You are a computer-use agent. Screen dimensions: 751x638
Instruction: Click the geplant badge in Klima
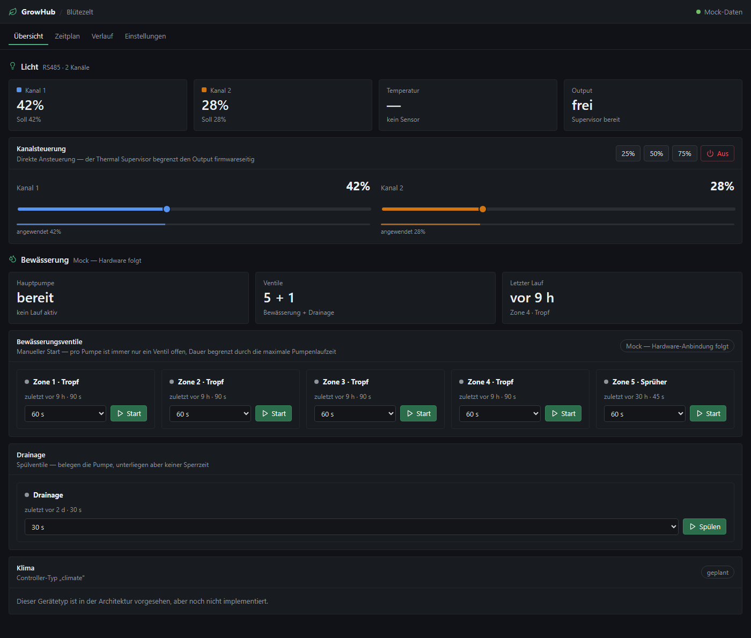718,573
